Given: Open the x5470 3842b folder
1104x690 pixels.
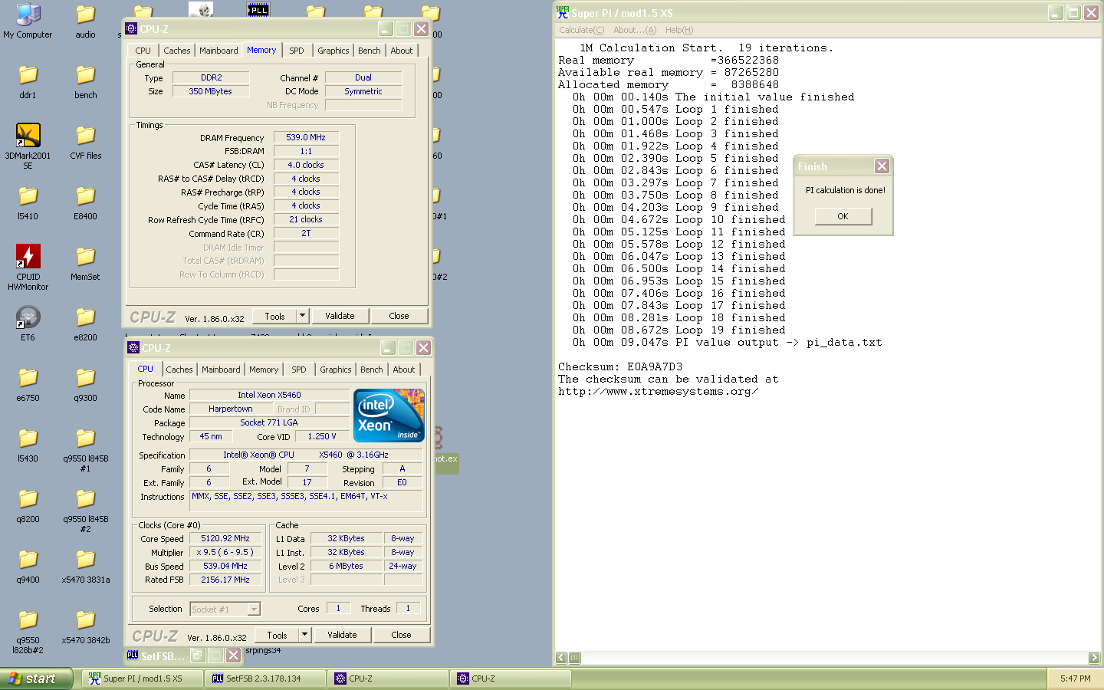Looking at the screenshot, I should click(x=85, y=626).
